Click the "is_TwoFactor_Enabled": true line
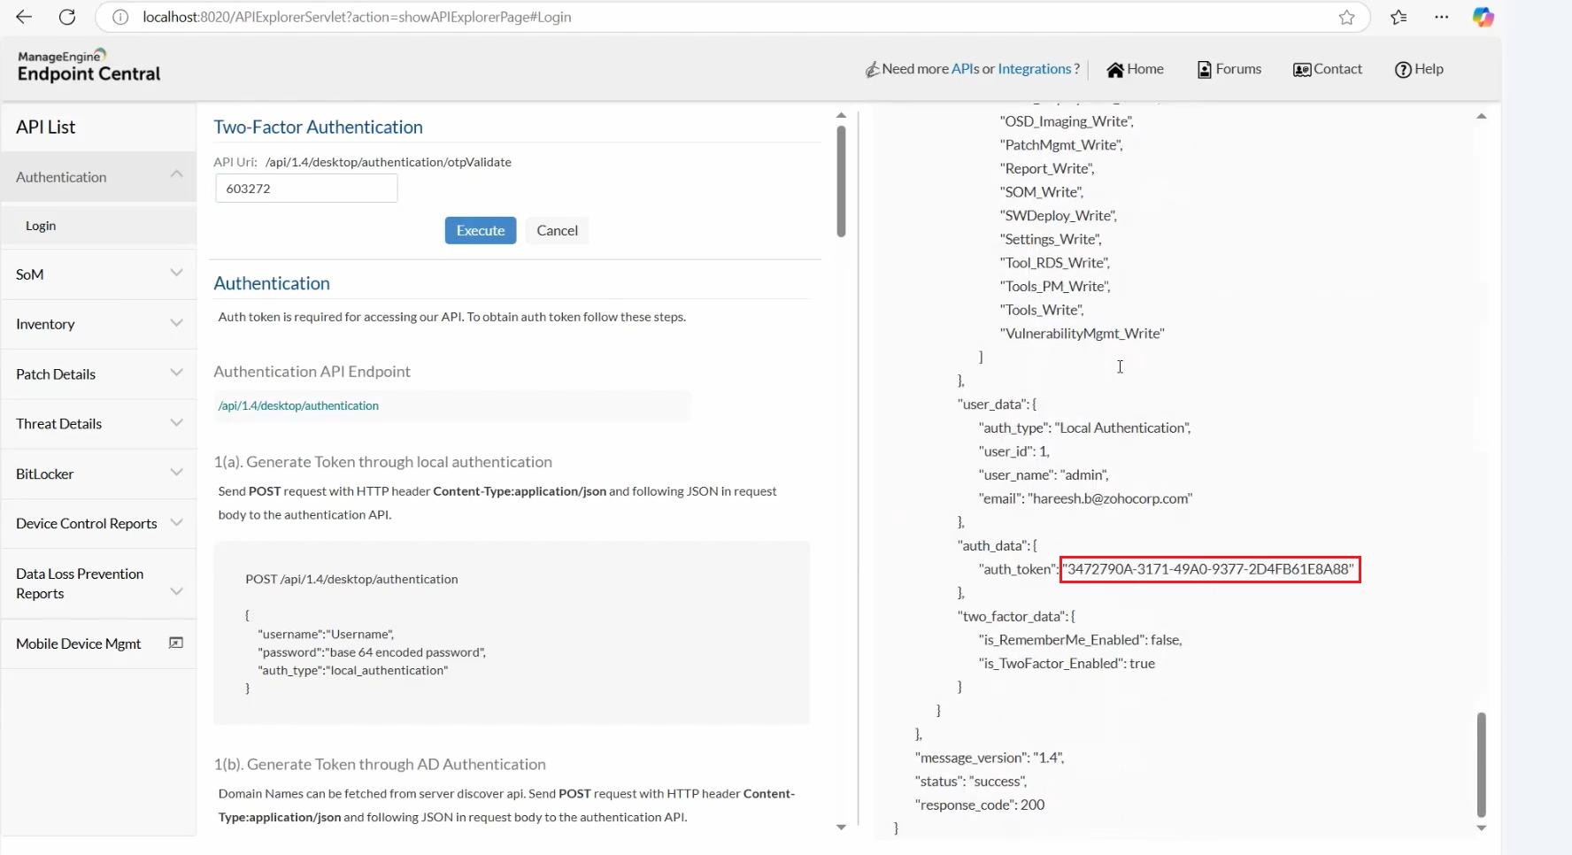Image resolution: width=1572 pixels, height=855 pixels. point(1067,664)
